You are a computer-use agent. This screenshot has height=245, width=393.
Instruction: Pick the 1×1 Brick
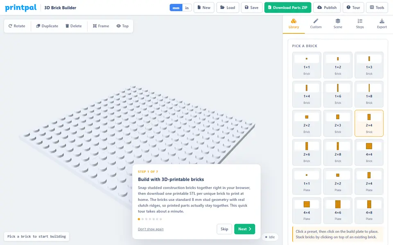307,65
